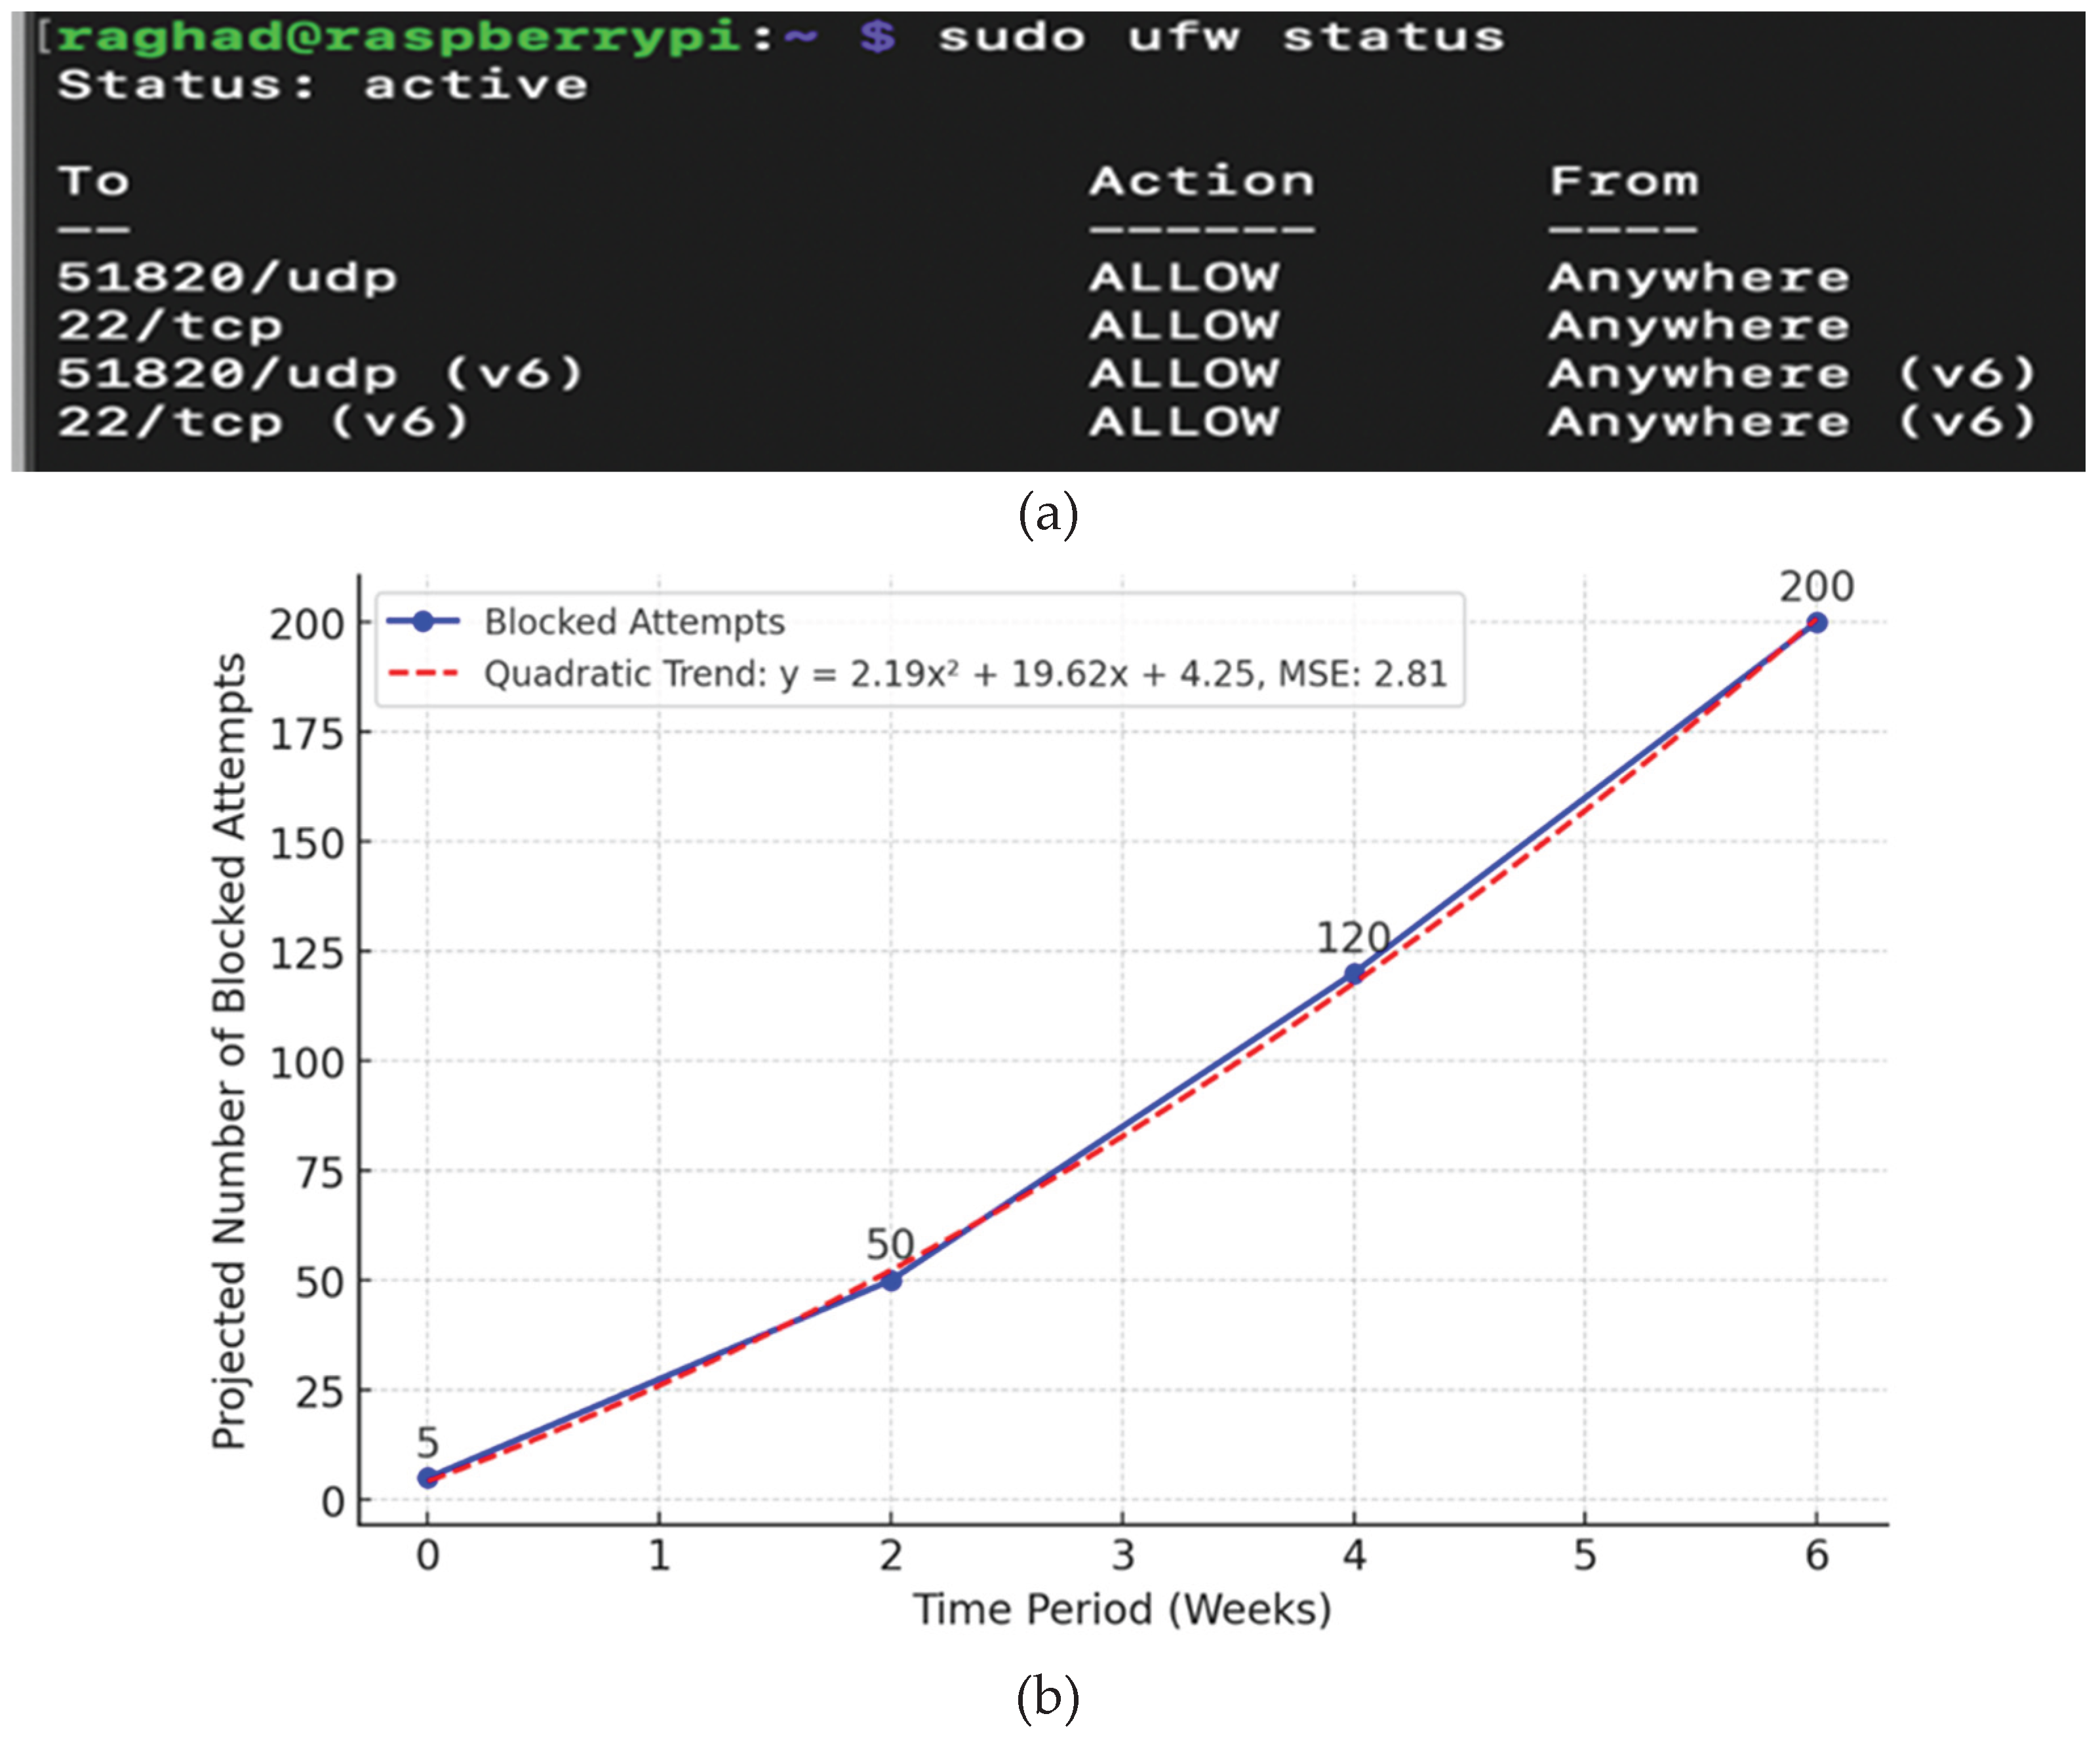The image size is (2100, 1737).
Task: Click the 51820/udp rule entry
Action: (x=227, y=277)
